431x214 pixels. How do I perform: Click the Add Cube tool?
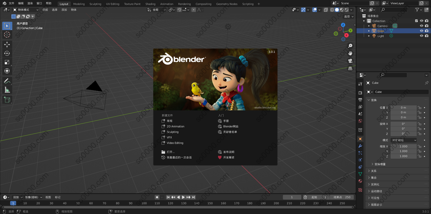pyautogui.click(x=7, y=100)
